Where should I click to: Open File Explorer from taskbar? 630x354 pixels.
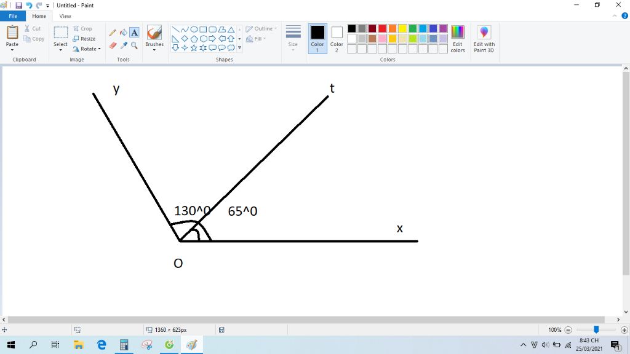click(x=78, y=345)
